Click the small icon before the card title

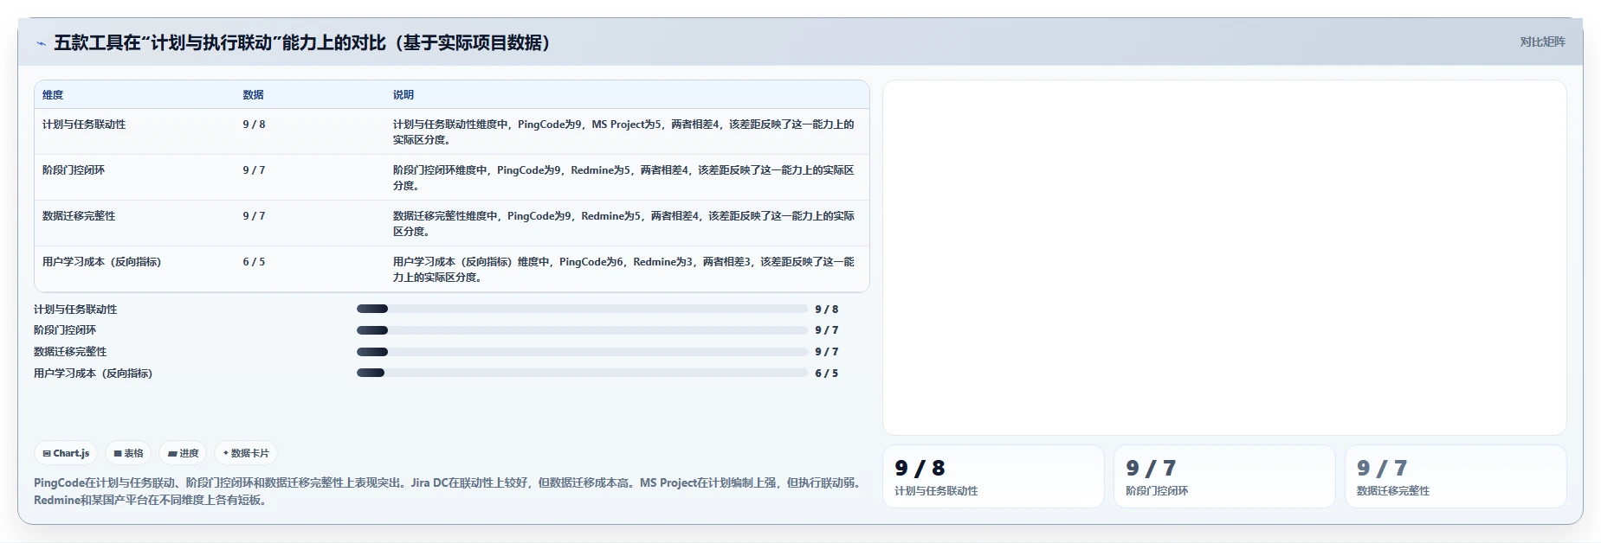click(x=41, y=43)
